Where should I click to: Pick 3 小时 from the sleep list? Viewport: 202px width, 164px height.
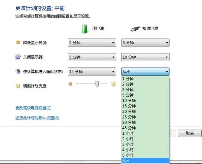click(x=145, y=144)
